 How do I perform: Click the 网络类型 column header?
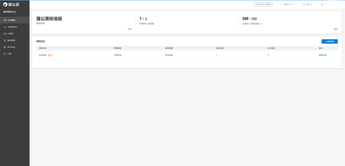[118, 48]
